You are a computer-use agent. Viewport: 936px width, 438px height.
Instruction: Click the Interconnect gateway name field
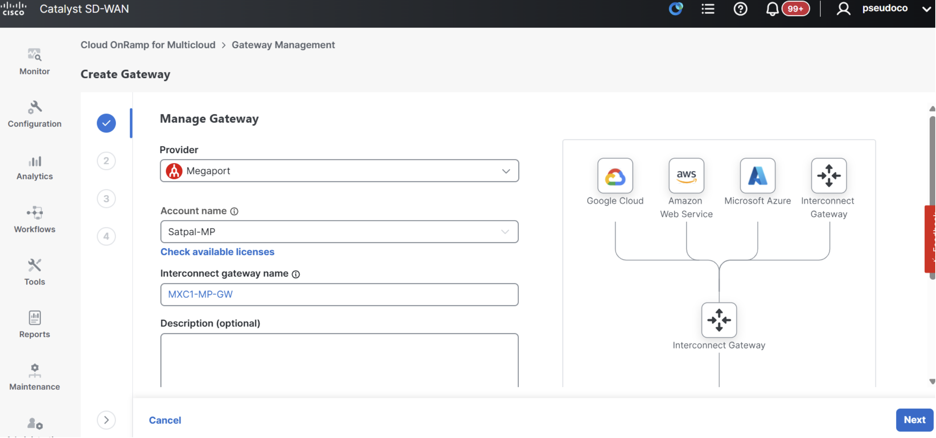click(339, 295)
